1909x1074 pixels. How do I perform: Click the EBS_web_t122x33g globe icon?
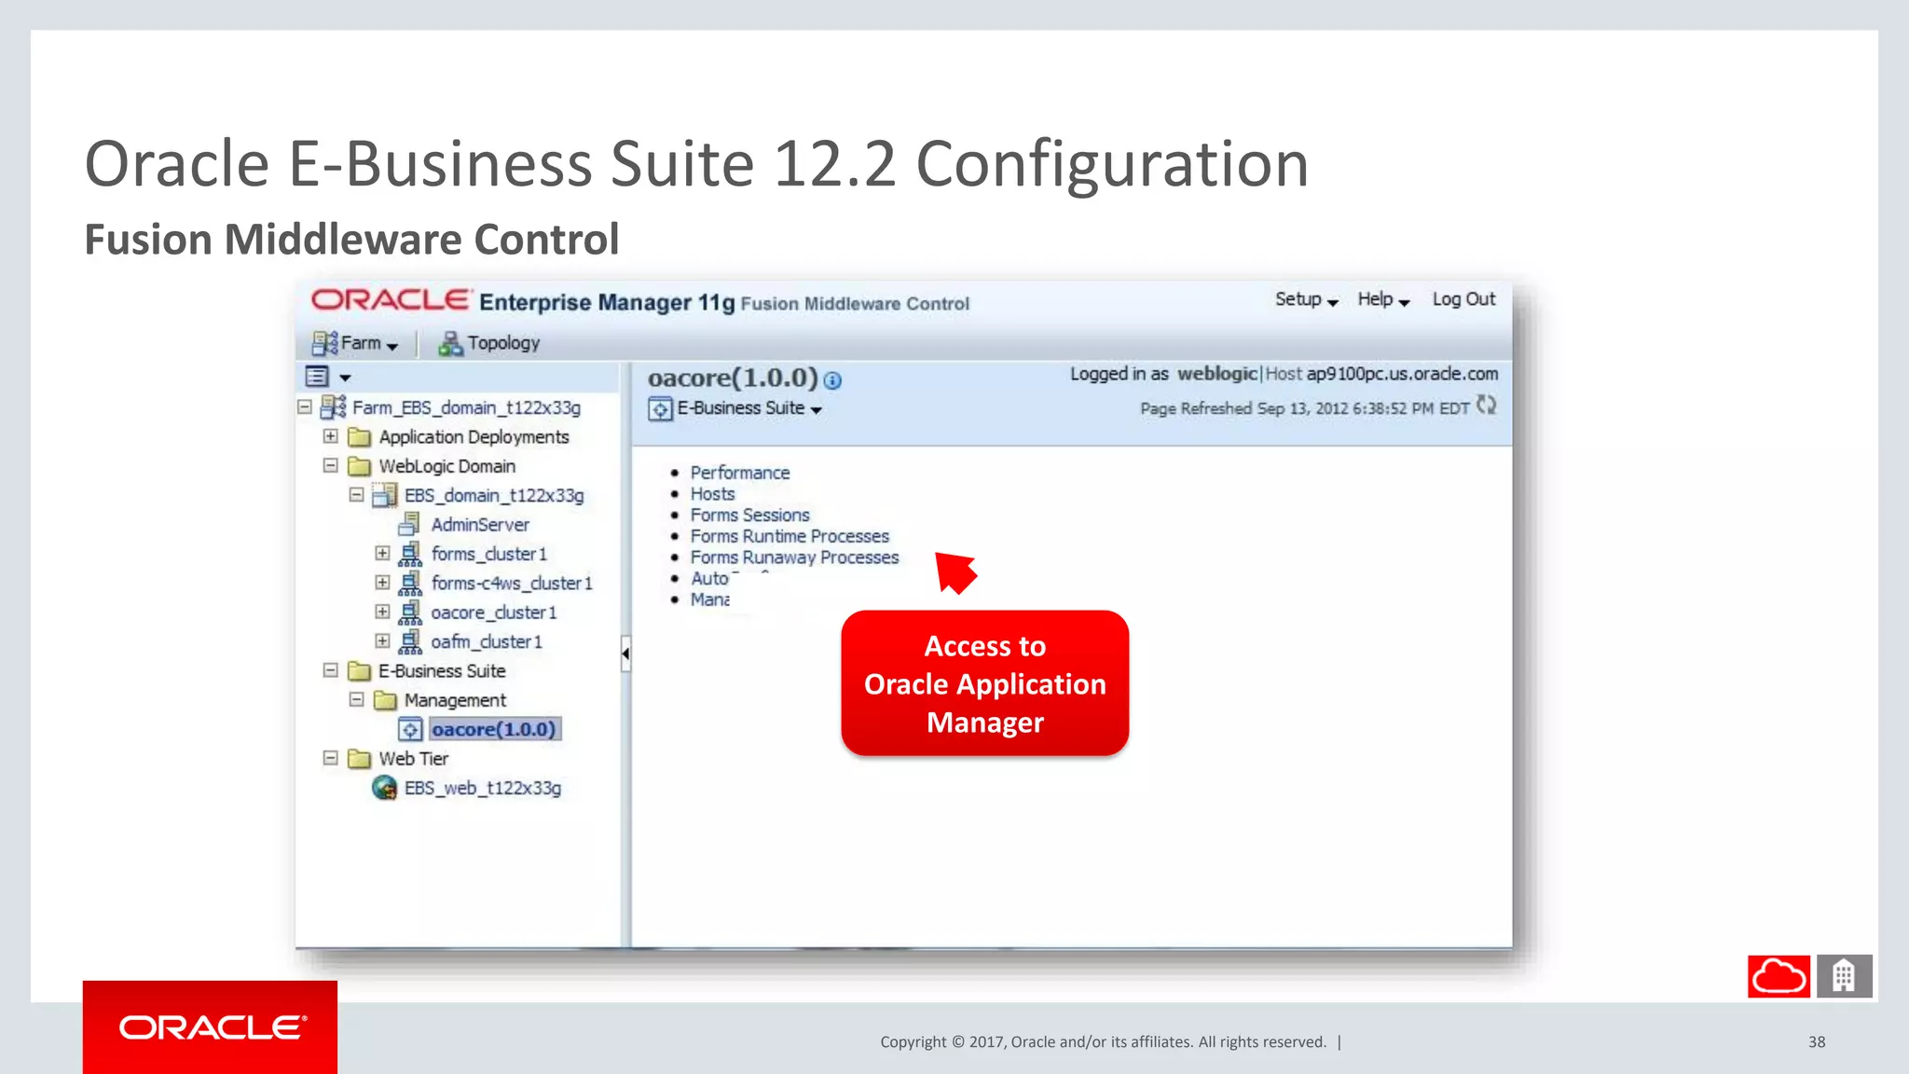385,788
